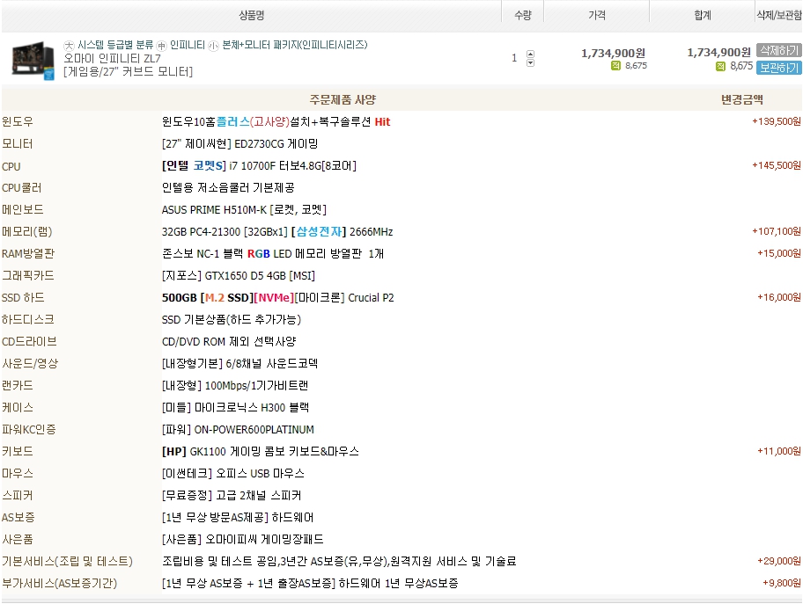Click the 파워KC인증 row label
803x604 pixels.
29,430
